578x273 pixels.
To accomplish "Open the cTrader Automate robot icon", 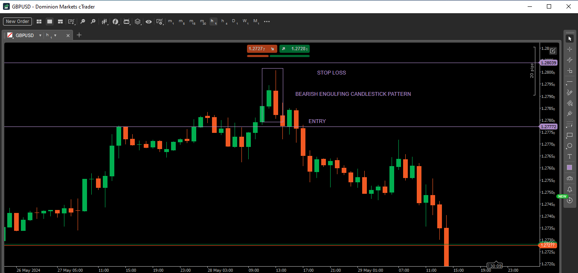I will click(x=127, y=21).
